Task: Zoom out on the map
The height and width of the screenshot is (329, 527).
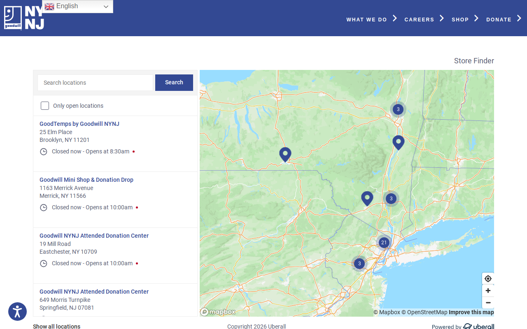Action: pos(488,303)
